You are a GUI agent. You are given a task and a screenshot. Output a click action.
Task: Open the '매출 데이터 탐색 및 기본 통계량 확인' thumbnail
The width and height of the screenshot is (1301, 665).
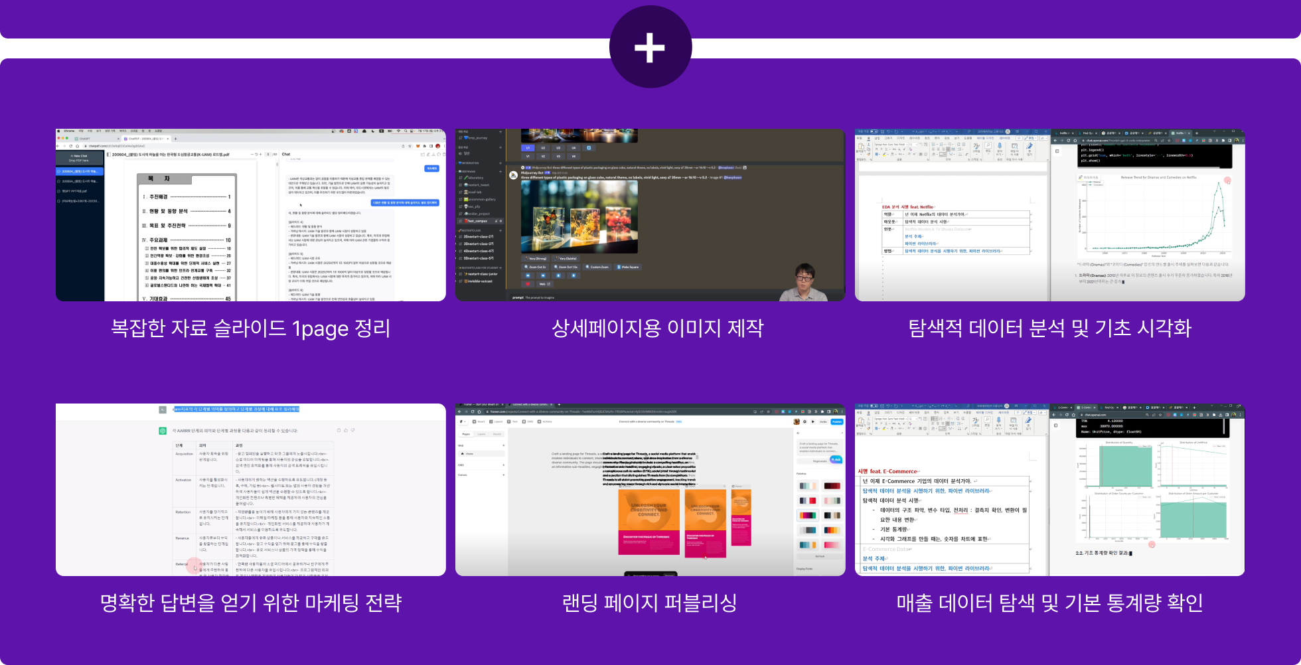click(1050, 490)
